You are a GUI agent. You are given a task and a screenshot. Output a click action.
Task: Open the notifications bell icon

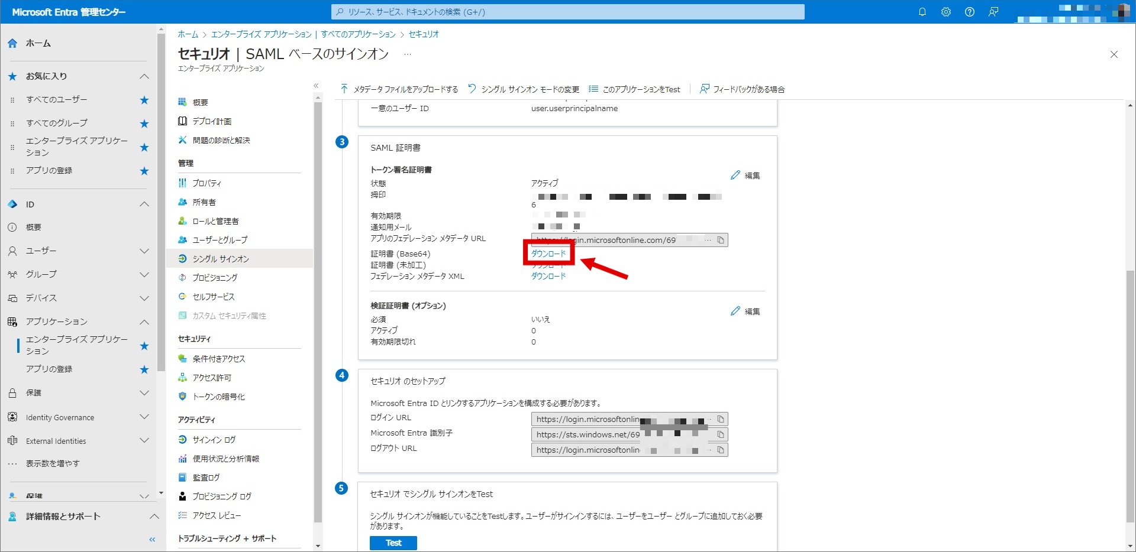[922, 12]
